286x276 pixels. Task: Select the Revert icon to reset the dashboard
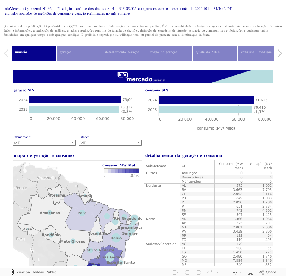pos(198,272)
